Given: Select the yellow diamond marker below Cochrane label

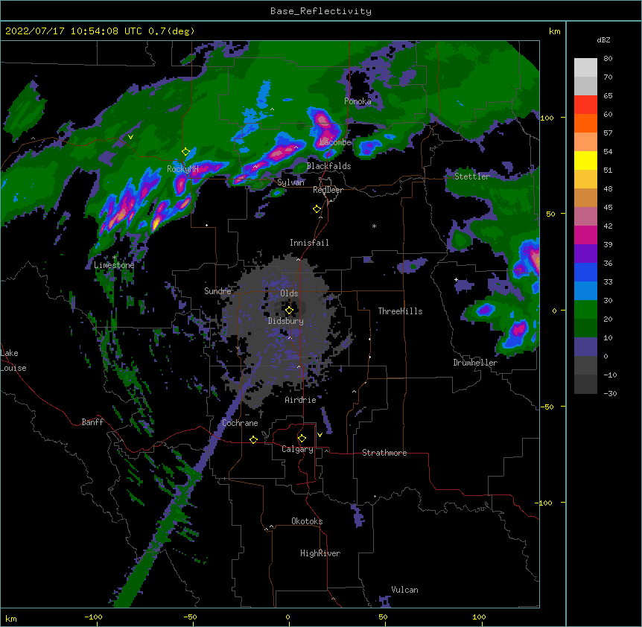Looking at the screenshot, I should (253, 439).
